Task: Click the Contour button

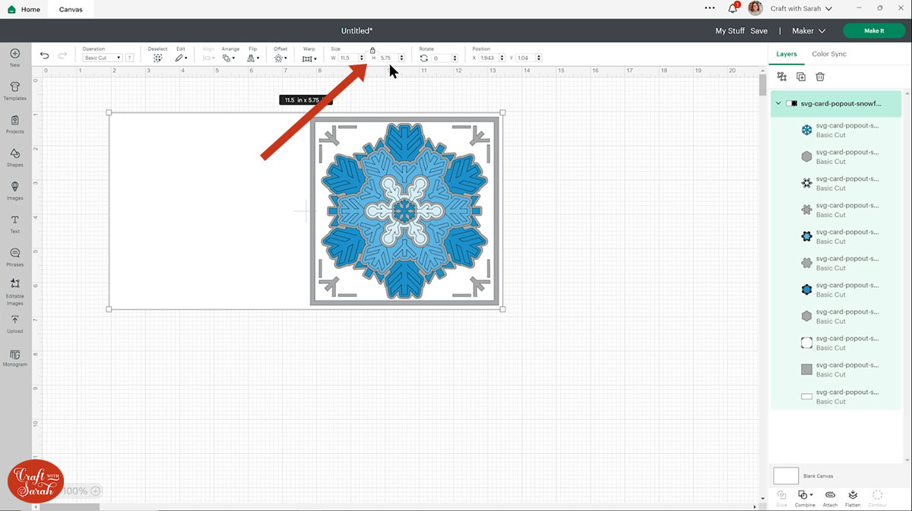Action: point(877,498)
